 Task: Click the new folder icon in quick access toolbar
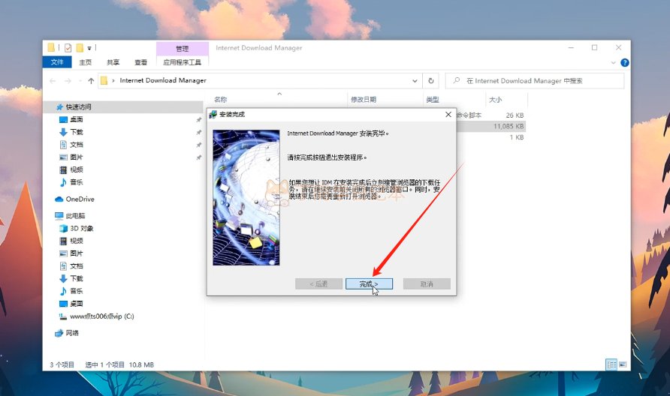[80, 48]
